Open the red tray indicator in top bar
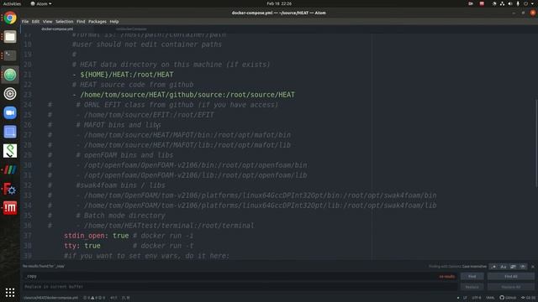Screen dimensions: 538x302 [x=482, y=3]
